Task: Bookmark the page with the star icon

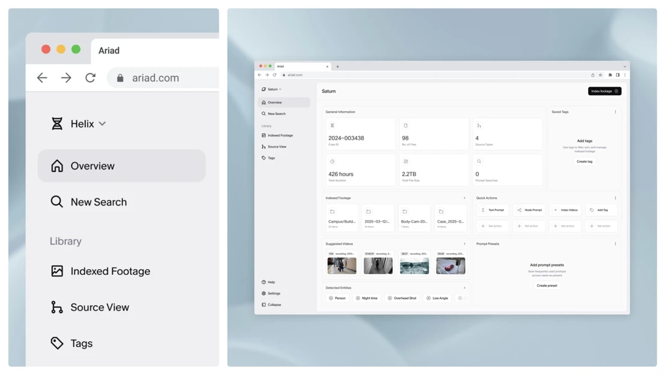Action: [600, 75]
